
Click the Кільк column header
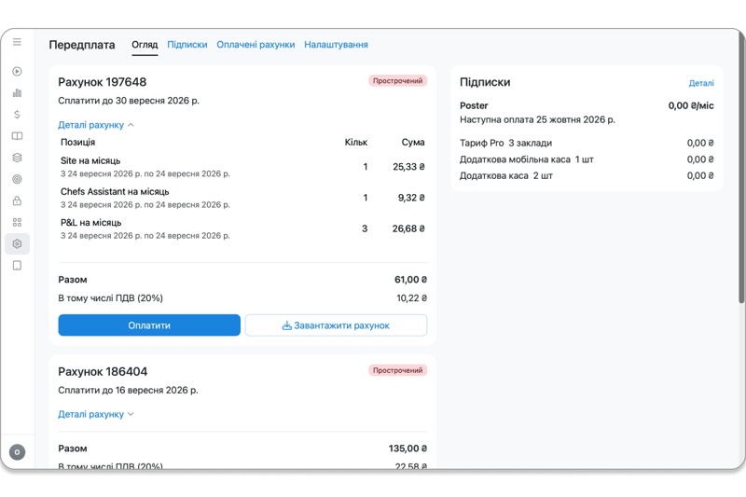(356, 143)
